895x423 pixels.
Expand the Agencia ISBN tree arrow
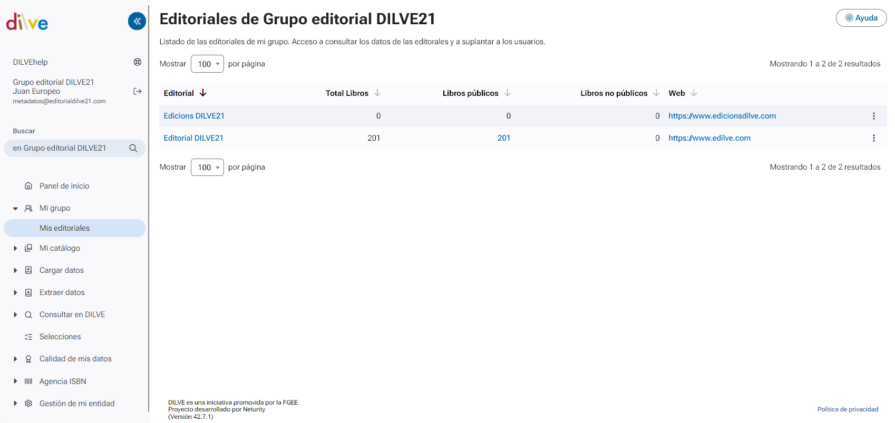click(x=15, y=381)
